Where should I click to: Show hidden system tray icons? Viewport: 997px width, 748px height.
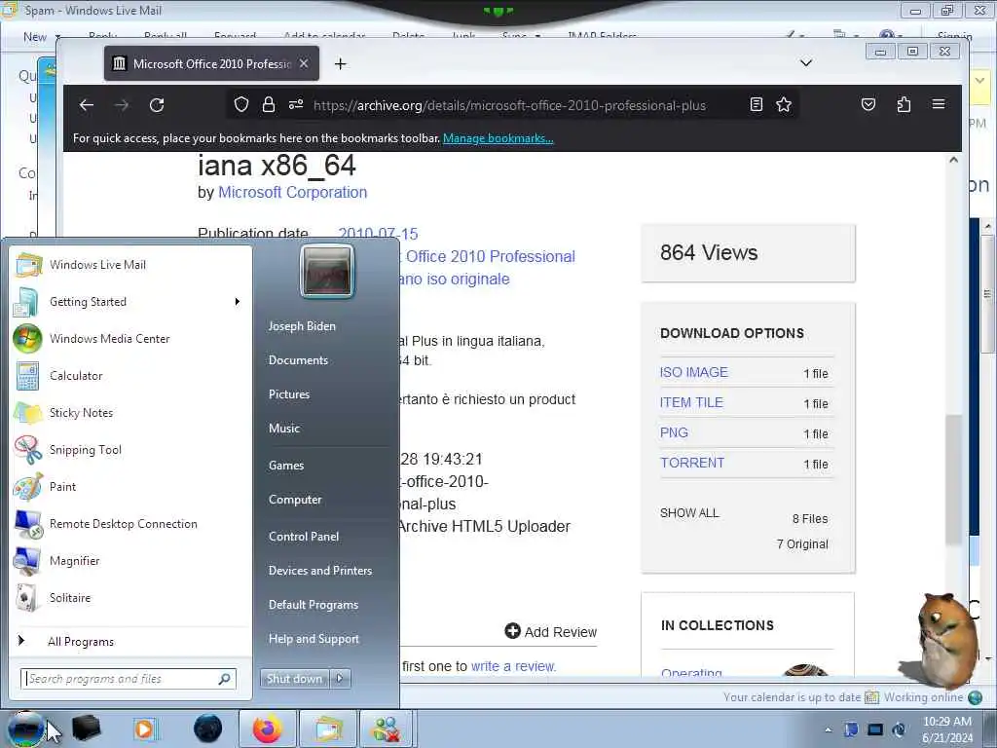pos(828,729)
